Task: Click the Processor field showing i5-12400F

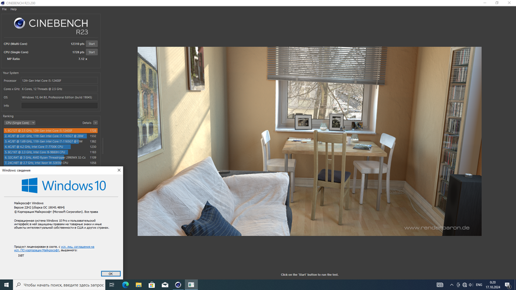Action: 59,81
